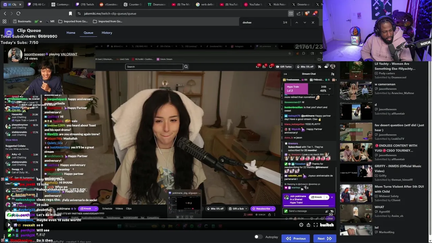
Task: Click the Previous clip button
Action: tap(296, 239)
